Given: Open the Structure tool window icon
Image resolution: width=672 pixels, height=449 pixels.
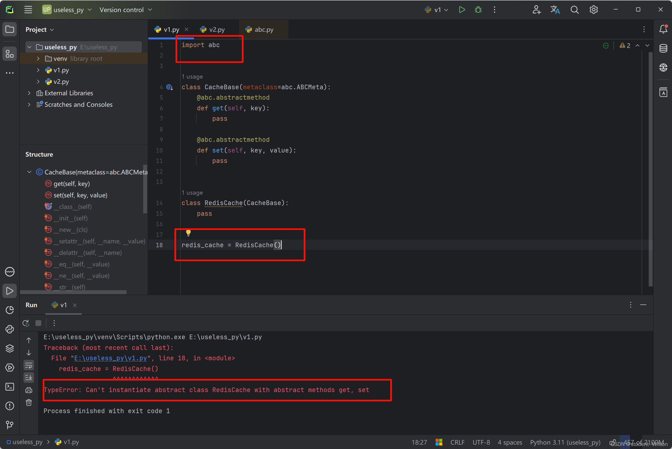Looking at the screenshot, I should (x=10, y=54).
